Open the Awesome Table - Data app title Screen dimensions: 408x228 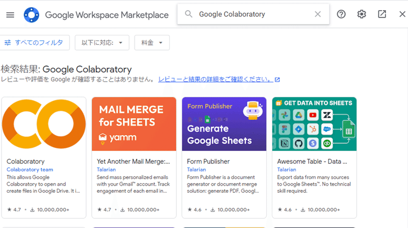(x=312, y=161)
